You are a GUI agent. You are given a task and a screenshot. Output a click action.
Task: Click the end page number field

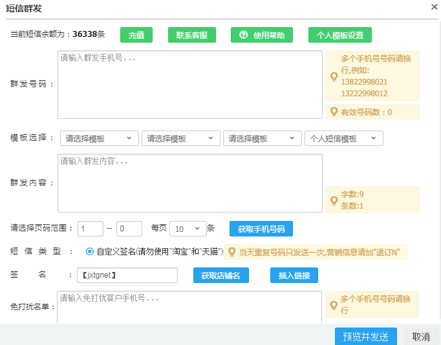click(129, 229)
